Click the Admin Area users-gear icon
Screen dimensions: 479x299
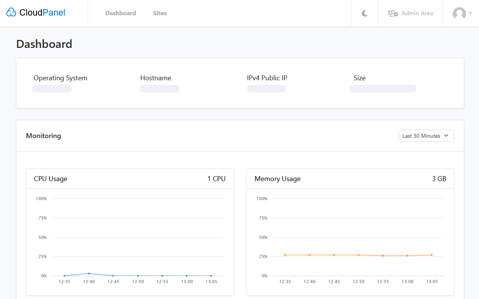[x=393, y=13]
